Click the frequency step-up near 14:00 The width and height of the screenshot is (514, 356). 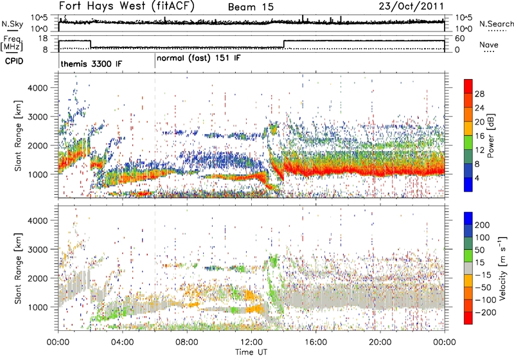click(284, 44)
